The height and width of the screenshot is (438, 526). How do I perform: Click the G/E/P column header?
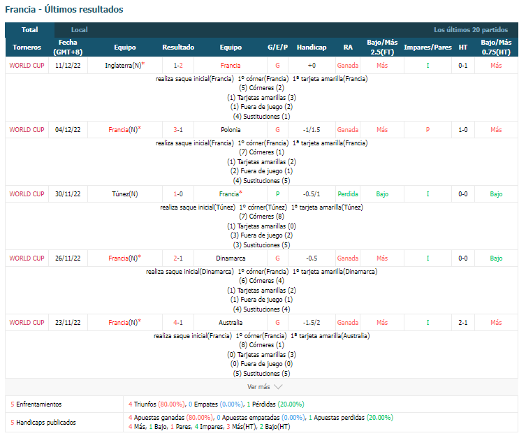(277, 48)
